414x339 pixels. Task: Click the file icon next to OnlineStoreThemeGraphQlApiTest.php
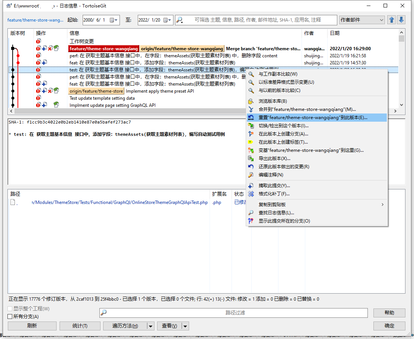[x=13, y=202]
